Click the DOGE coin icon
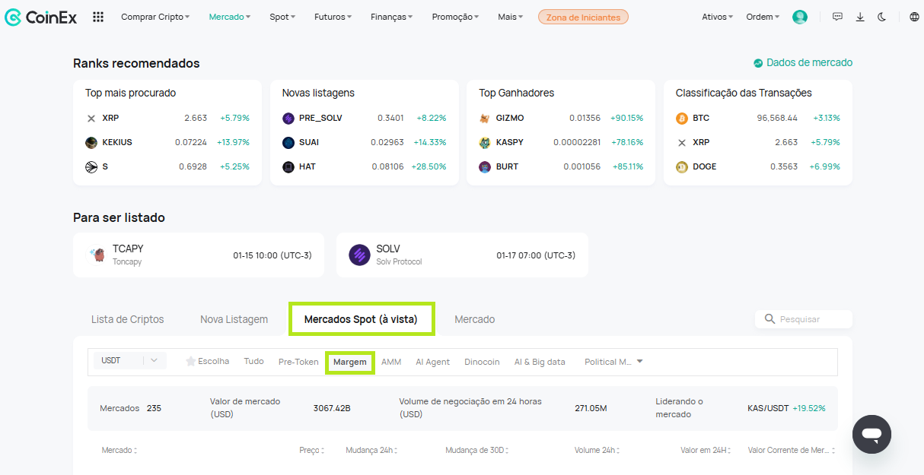 682,167
